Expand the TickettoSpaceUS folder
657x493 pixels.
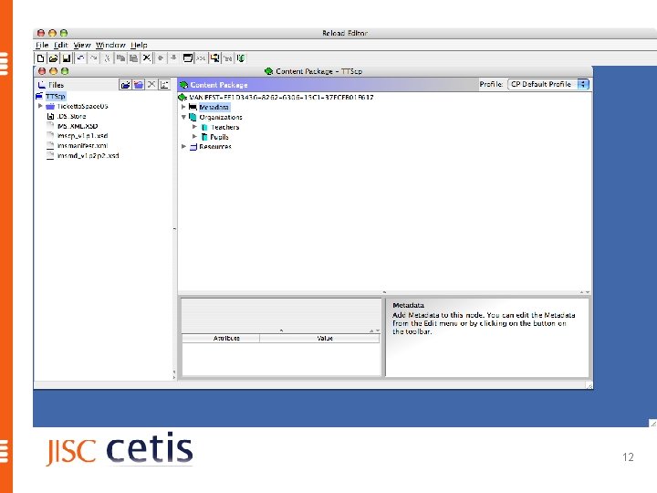[x=40, y=106]
